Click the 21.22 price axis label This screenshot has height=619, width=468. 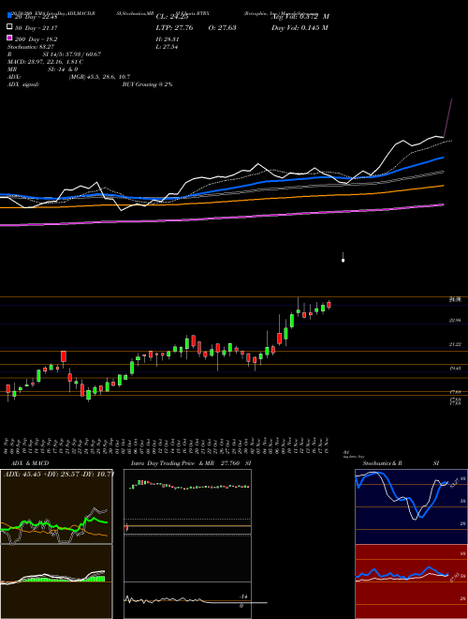[x=455, y=344]
